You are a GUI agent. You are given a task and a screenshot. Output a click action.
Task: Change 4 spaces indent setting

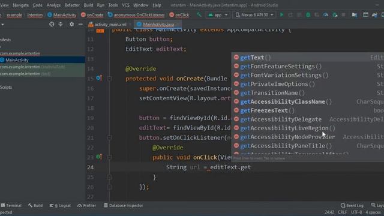[x=373, y=212]
